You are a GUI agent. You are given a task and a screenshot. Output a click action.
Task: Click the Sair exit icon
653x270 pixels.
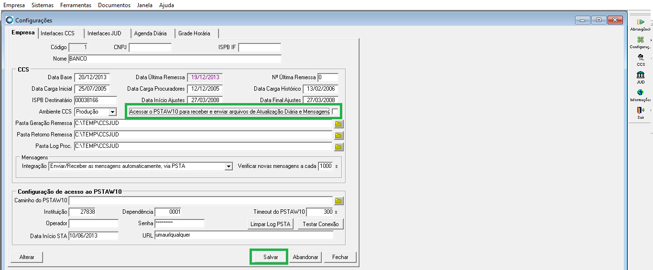click(641, 110)
